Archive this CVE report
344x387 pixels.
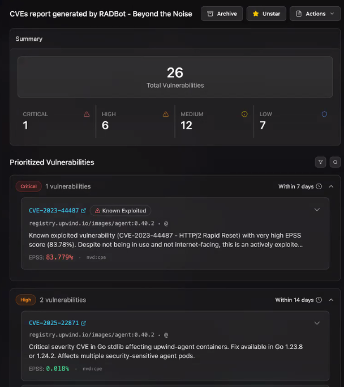(x=222, y=14)
